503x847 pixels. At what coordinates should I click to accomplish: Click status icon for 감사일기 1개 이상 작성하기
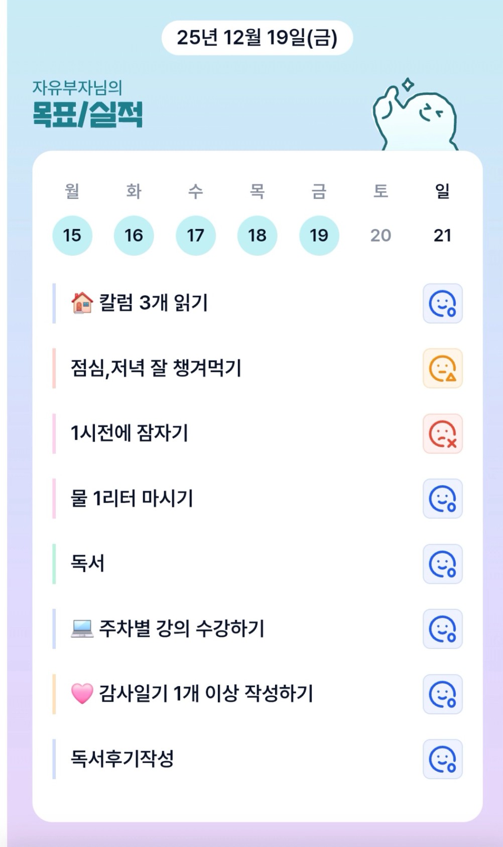click(442, 694)
